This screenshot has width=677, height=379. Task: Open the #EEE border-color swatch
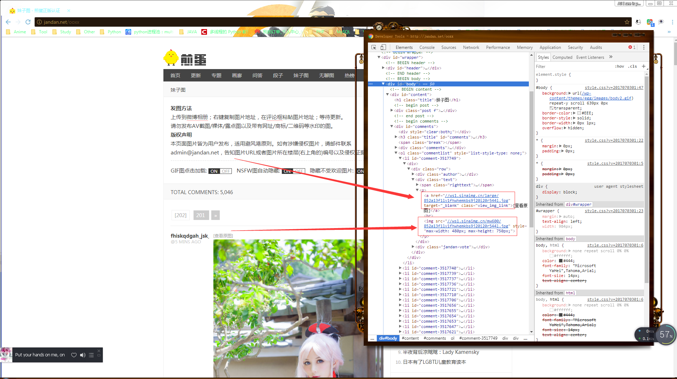[579, 113]
